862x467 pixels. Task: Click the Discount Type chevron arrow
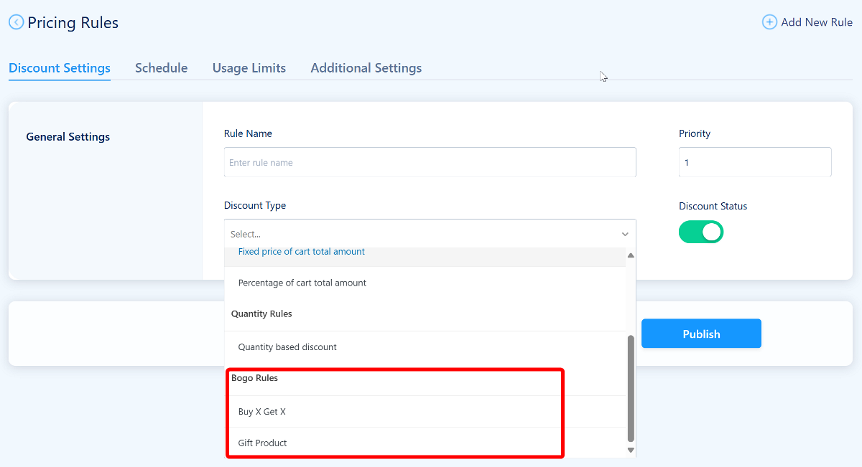click(625, 235)
